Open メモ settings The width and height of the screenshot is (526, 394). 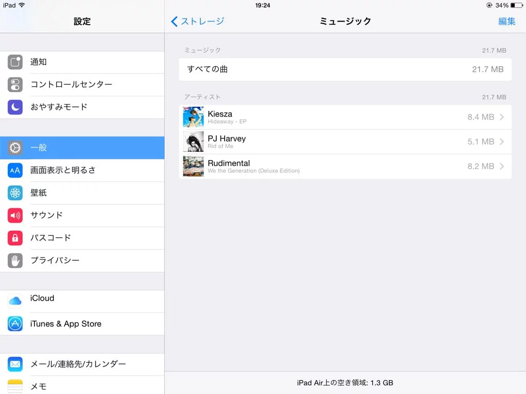point(82,385)
